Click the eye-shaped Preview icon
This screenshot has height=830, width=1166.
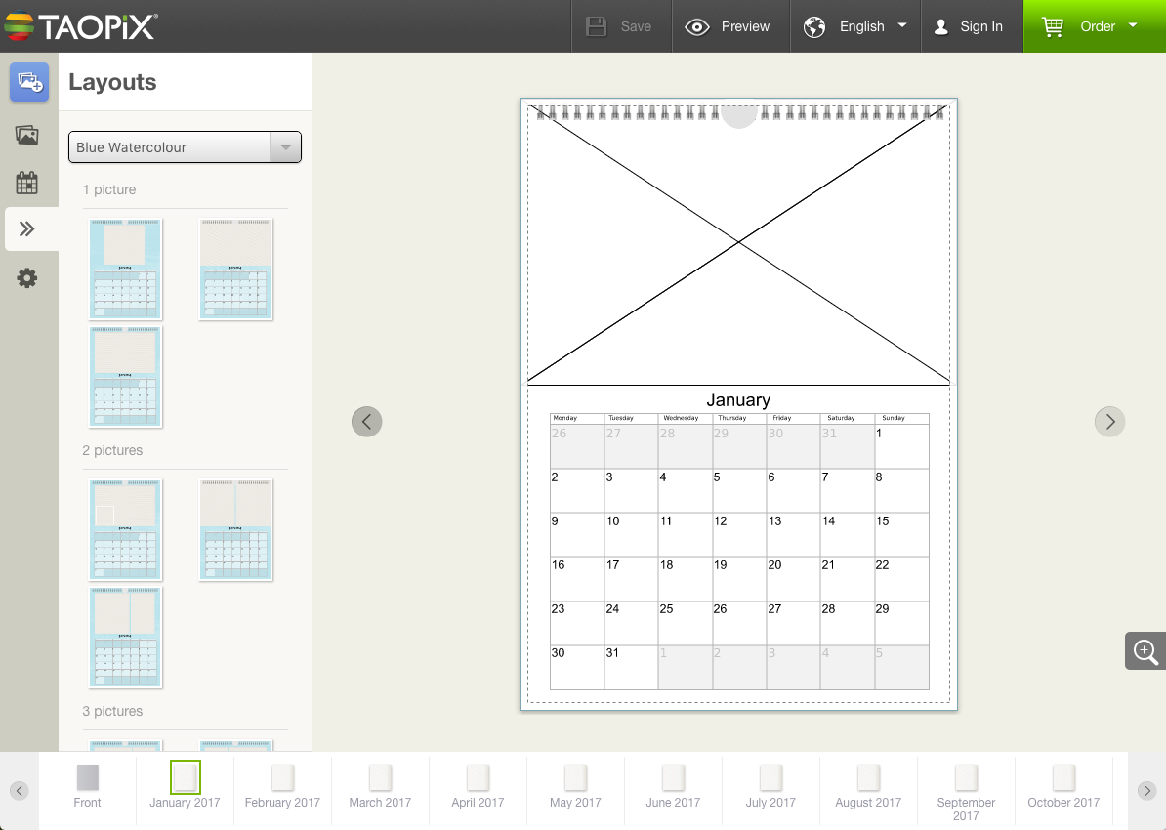pos(697,26)
